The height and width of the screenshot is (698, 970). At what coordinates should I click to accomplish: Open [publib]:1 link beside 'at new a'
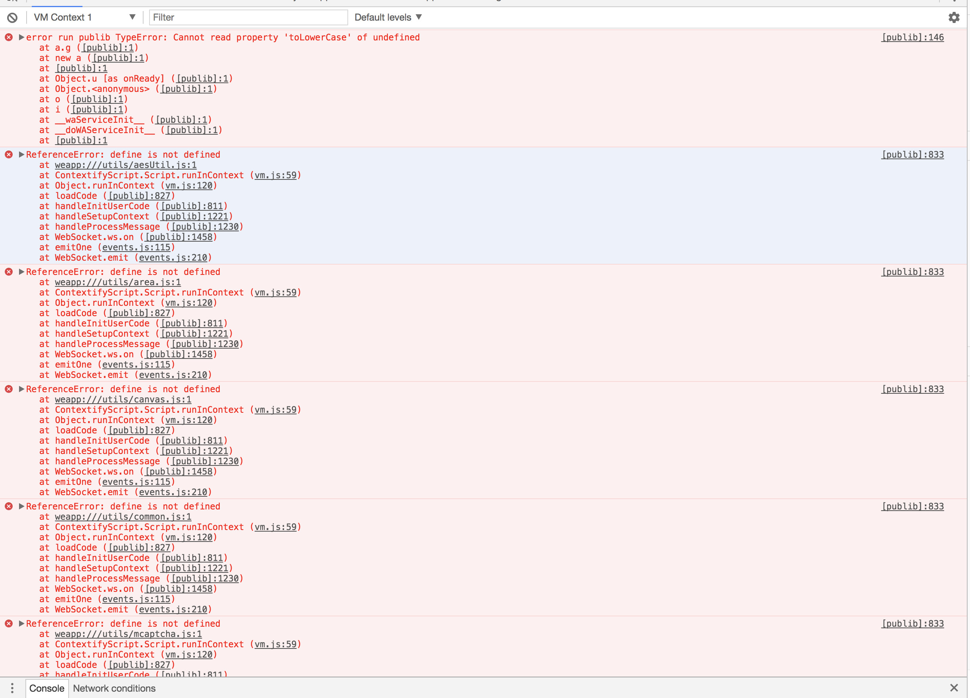point(119,58)
